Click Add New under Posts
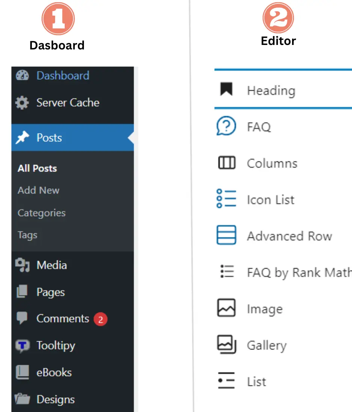The height and width of the screenshot is (412, 352). (x=38, y=190)
